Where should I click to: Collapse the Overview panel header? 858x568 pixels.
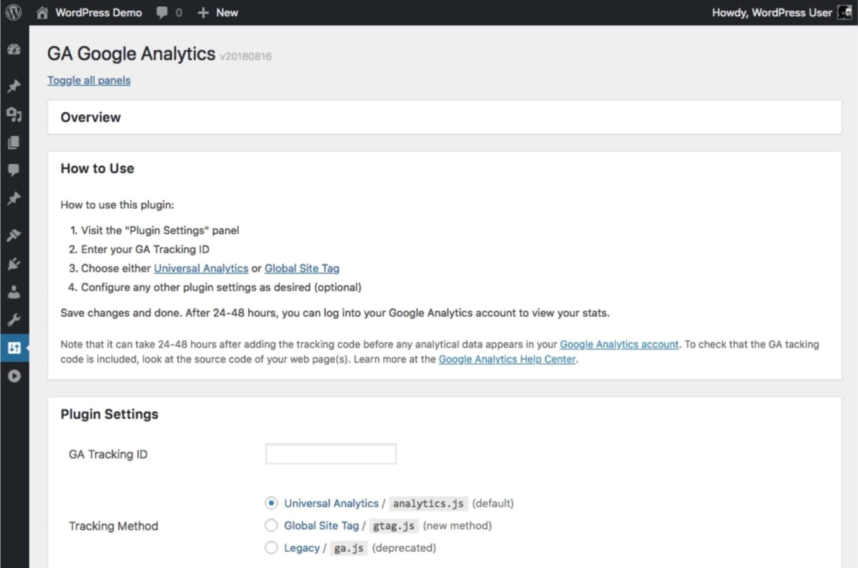(444, 117)
